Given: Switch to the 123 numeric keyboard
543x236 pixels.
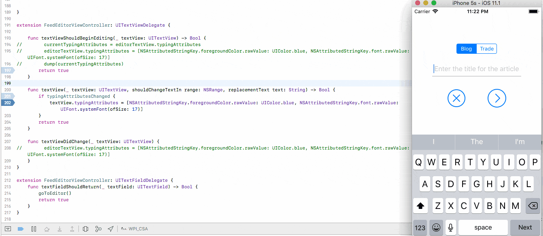Looking at the screenshot, I should (x=420, y=228).
